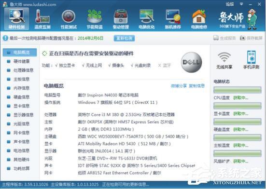Open the 手机评测 phone benchmark feature

click(251, 60)
